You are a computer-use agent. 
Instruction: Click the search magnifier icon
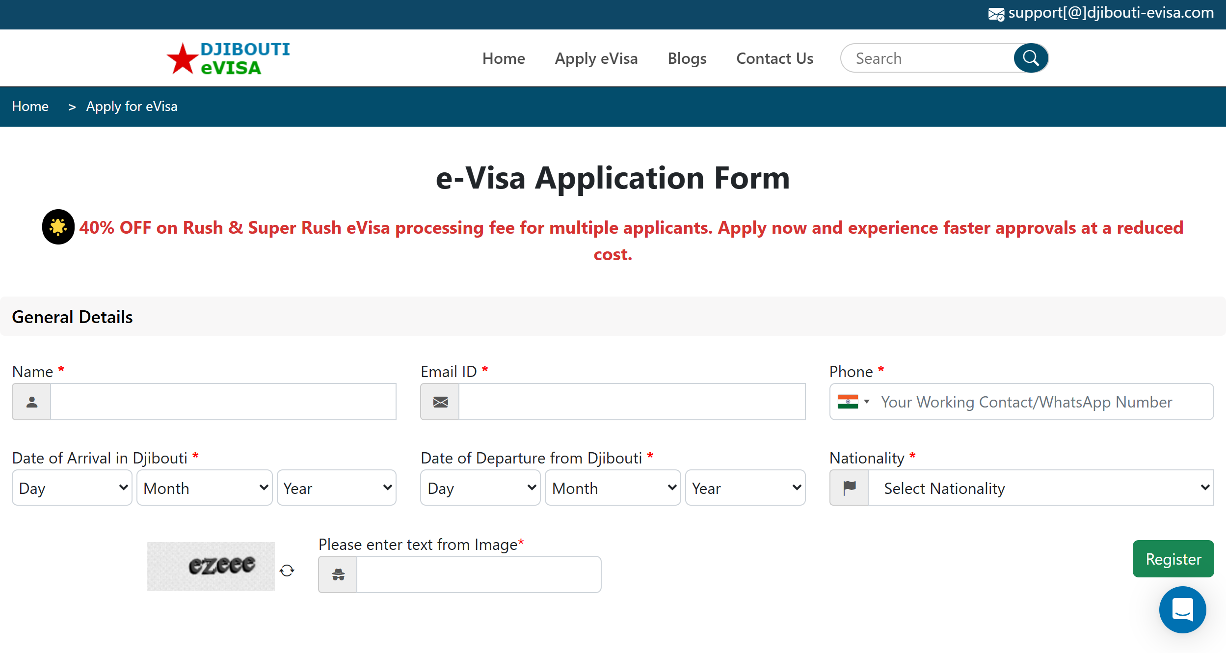click(x=1031, y=58)
